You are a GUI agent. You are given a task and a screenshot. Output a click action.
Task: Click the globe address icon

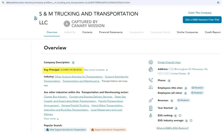coord(151,69)
